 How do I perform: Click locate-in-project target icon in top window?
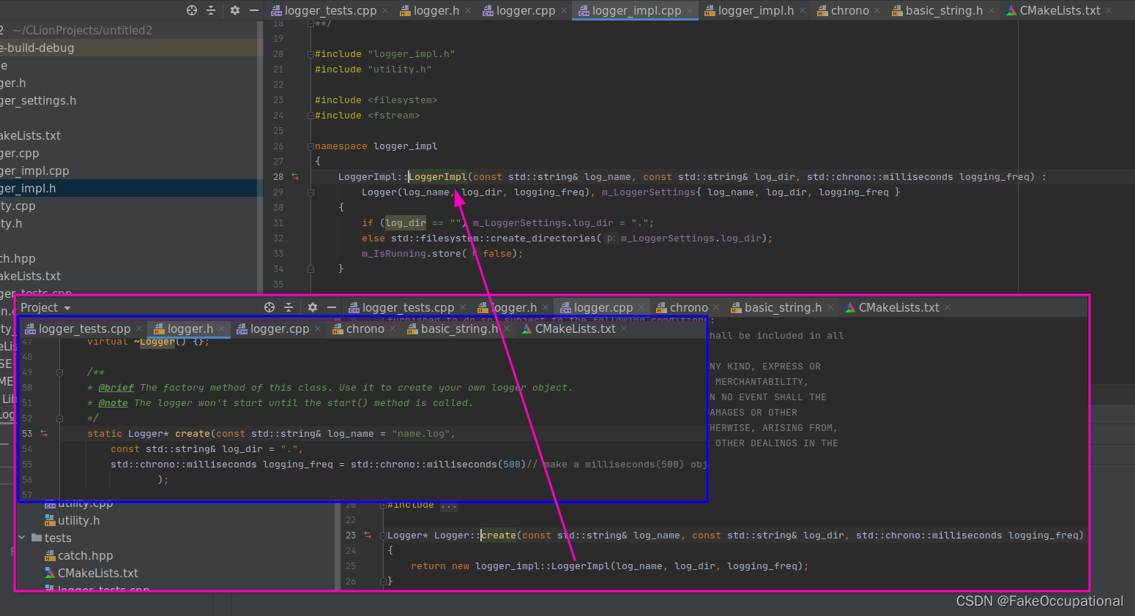click(192, 10)
